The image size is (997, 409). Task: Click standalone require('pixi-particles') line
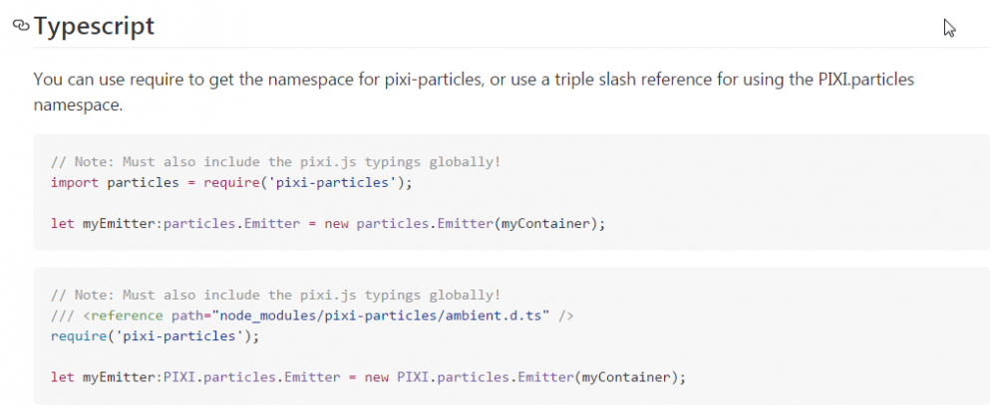click(x=156, y=336)
